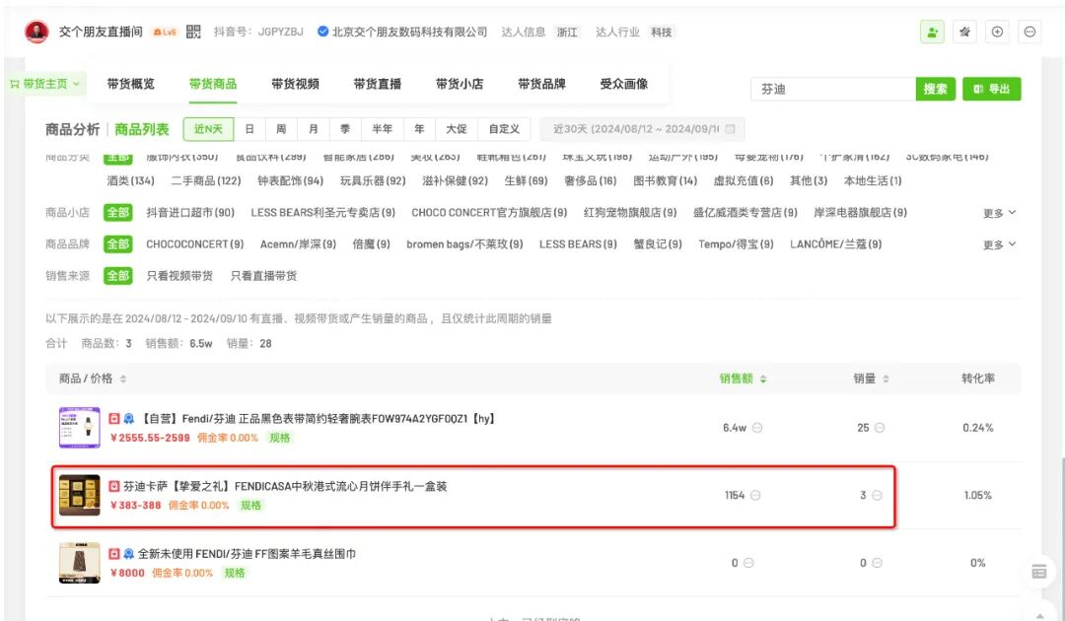Sort by 销售额 column arrows
The image size is (1065, 621).
pyautogui.click(x=763, y=379)
